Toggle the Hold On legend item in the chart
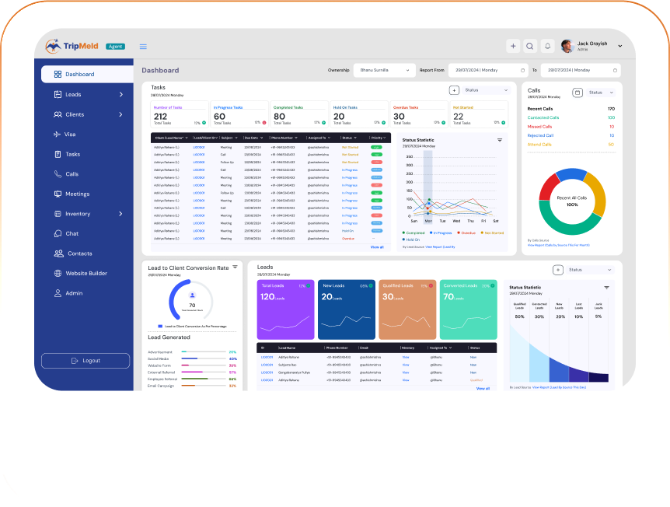The image size is (670, 507). [x=413, y=240]
